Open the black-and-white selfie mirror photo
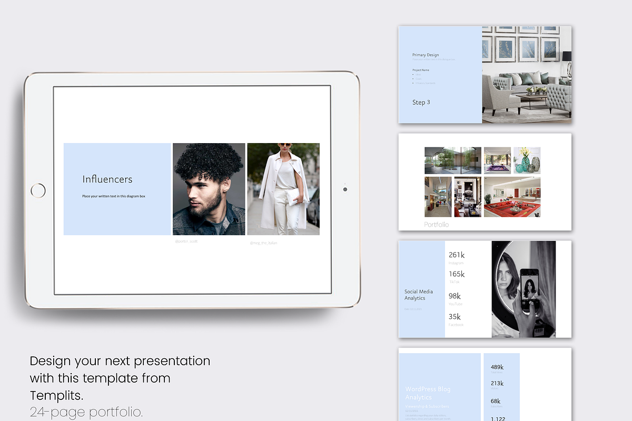The height and width of the screenshot is (421, 632). point(524,289)
